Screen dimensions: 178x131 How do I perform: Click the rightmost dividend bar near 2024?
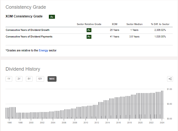pyautogui.click(x=163, y=104)
